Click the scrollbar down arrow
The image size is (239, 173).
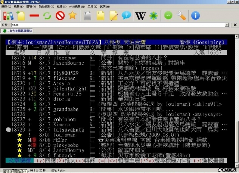pyautogui.click(x=236, y=166)
